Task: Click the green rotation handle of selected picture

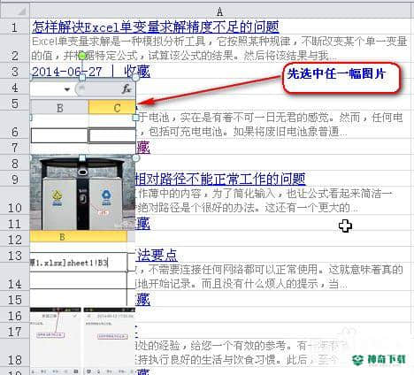Action: coord(82,56)
